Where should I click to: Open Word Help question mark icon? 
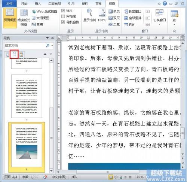tap(165, 3)
